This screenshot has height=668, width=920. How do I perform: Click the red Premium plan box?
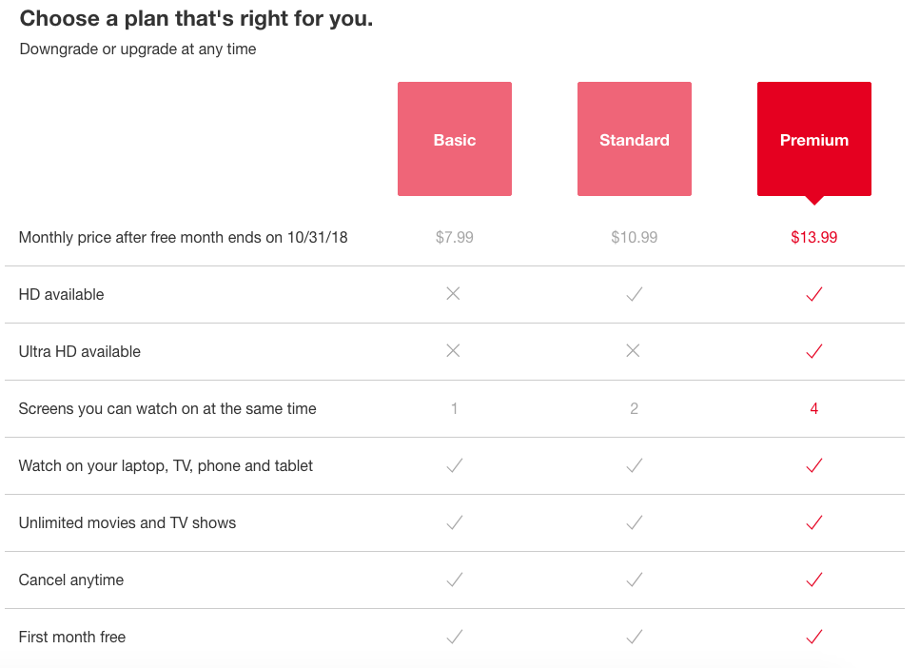(813, 139)
